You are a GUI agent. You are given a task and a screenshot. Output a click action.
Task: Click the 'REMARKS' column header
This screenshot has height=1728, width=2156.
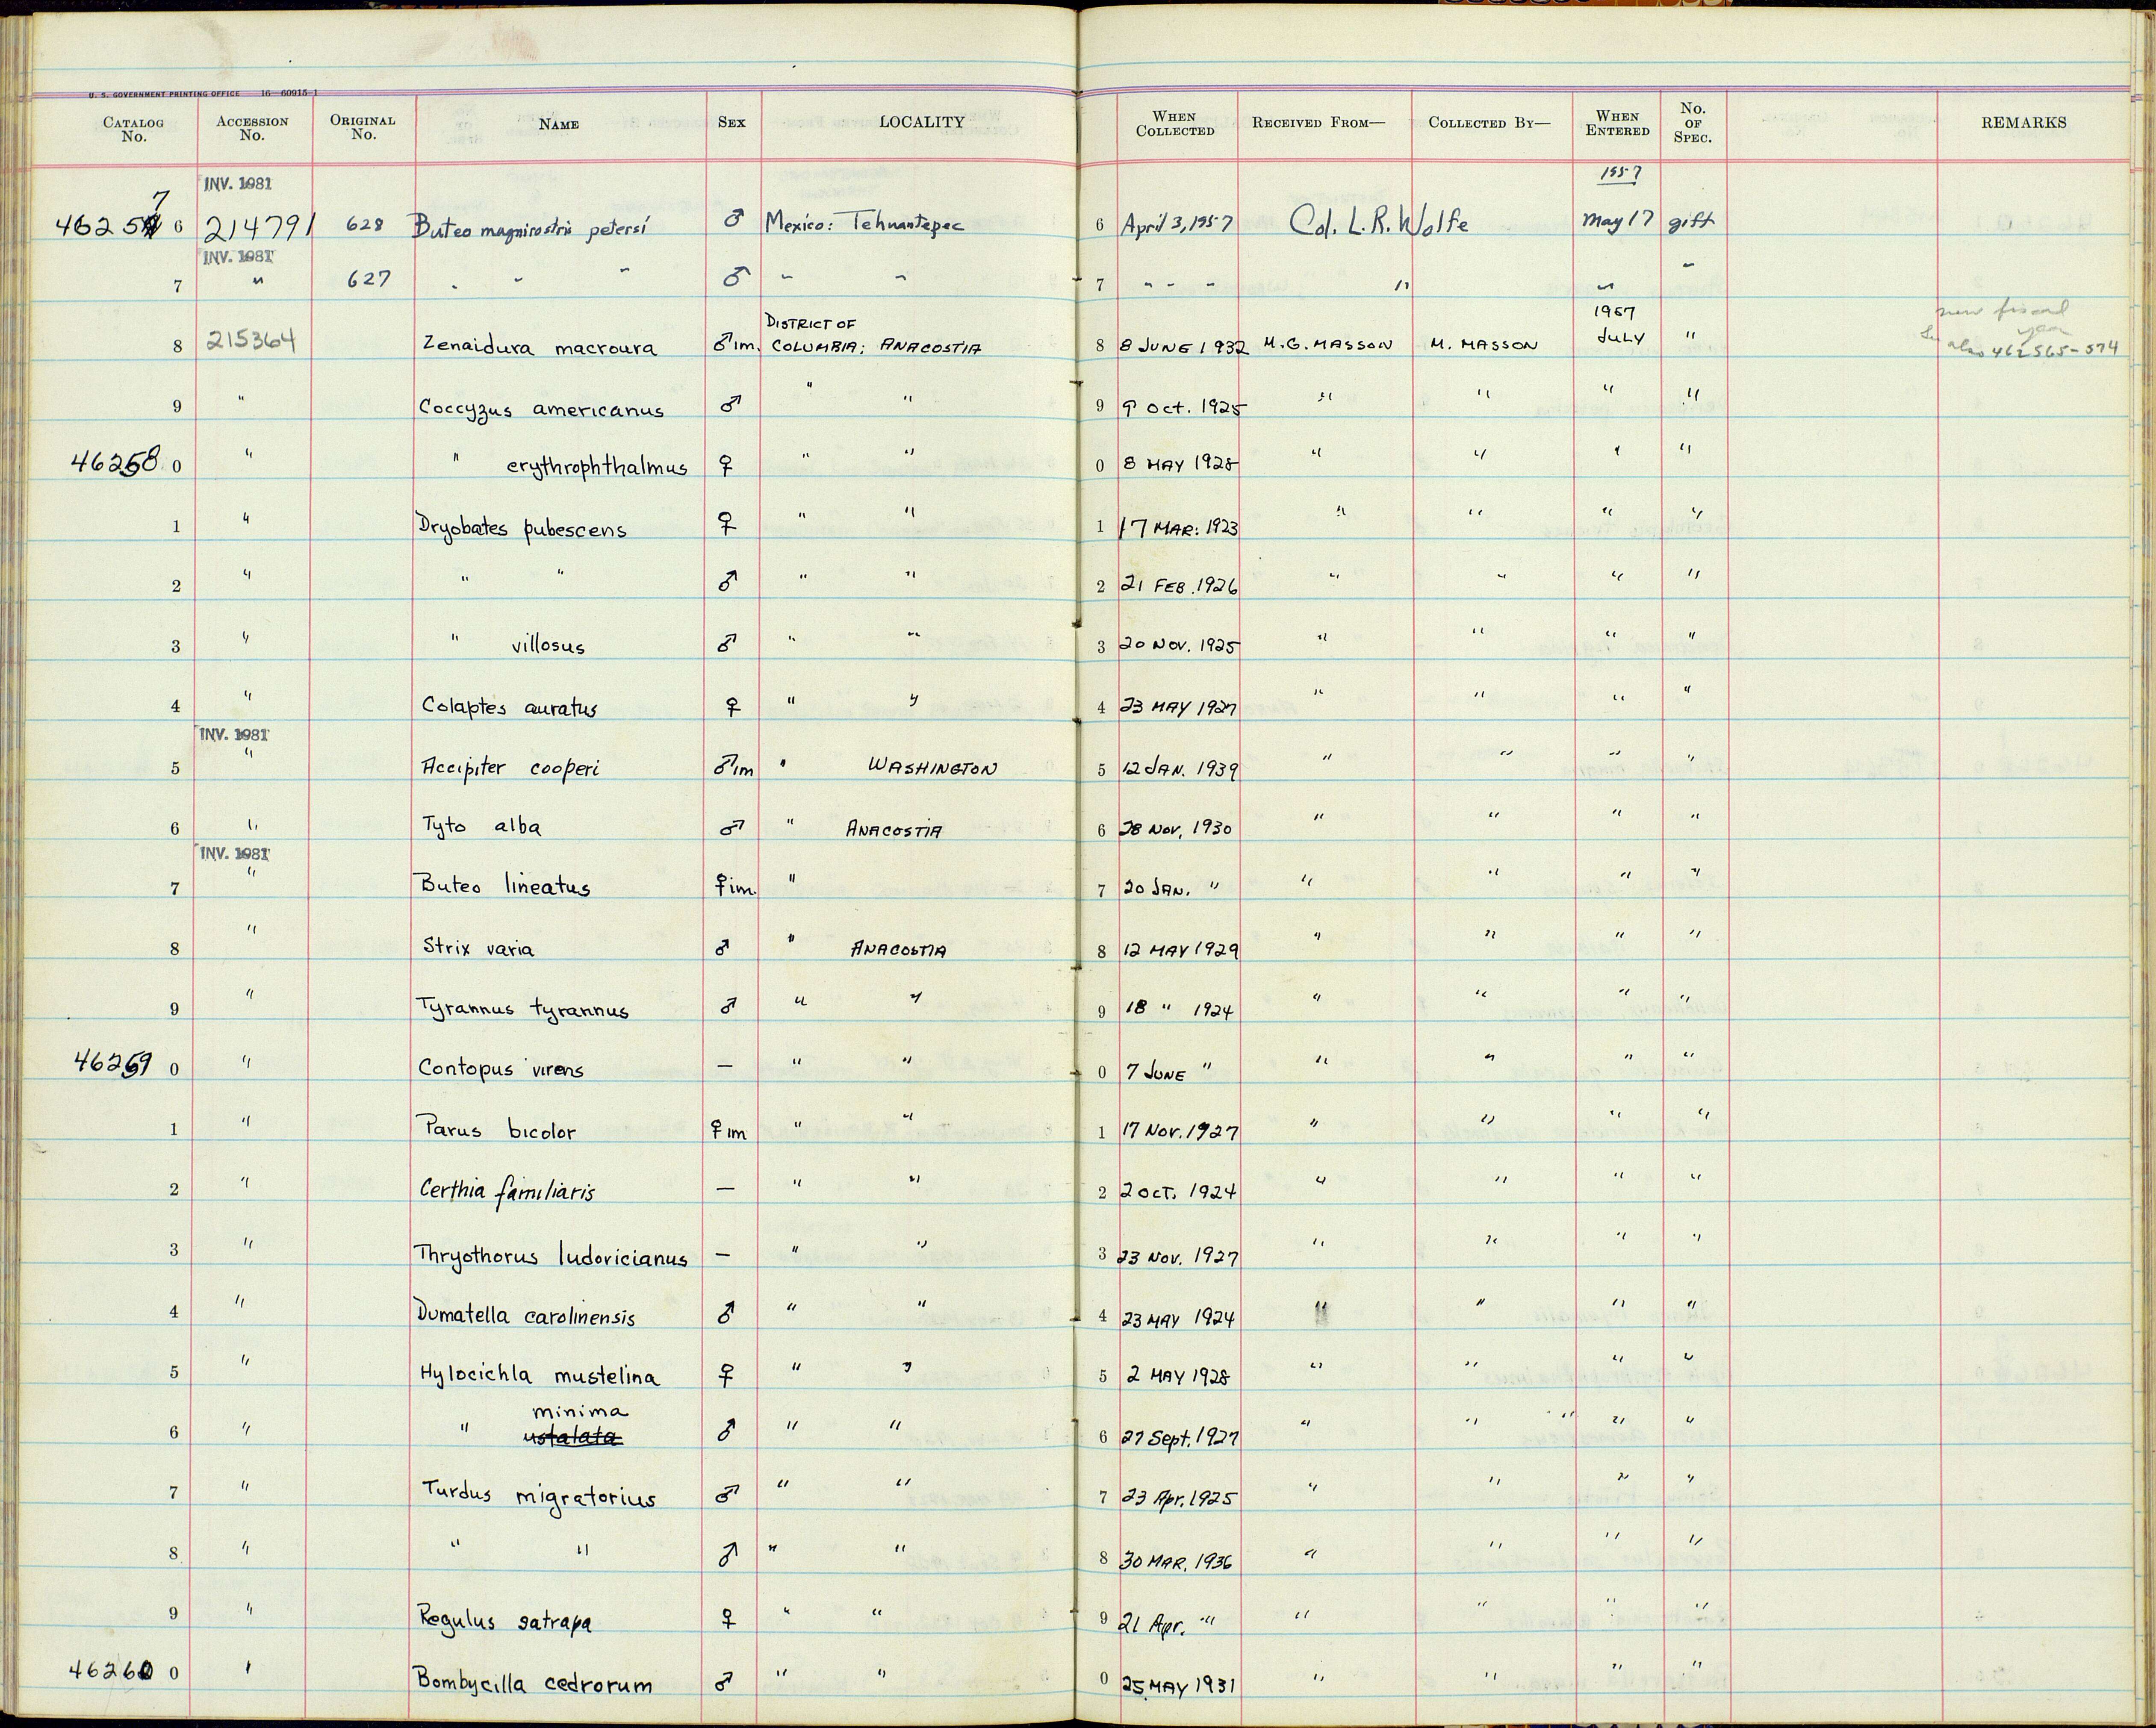pos(2023,122)
